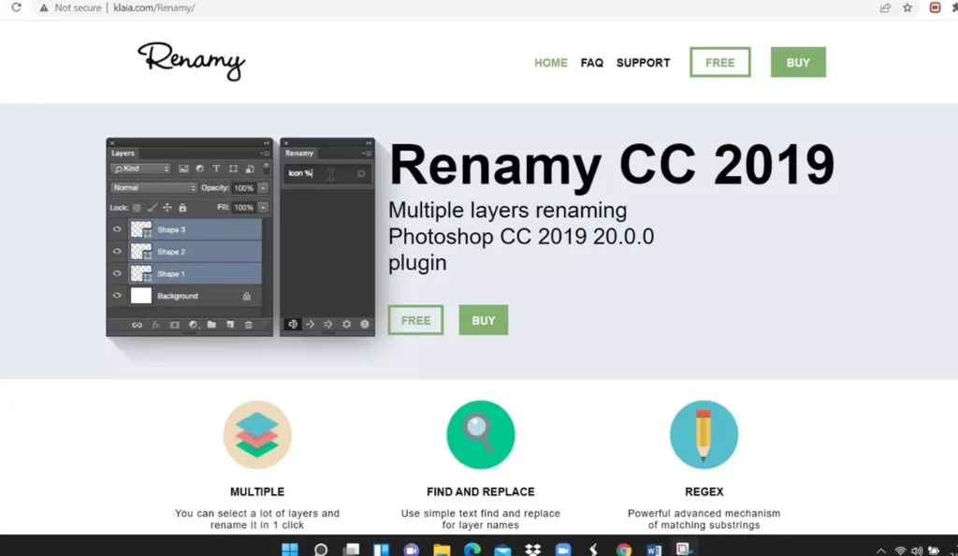Select the Background layer white thumbnail

tap(141, 296)
